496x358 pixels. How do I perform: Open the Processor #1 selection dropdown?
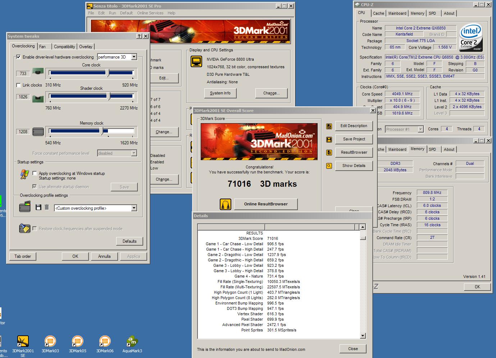[x=420, y=129]
